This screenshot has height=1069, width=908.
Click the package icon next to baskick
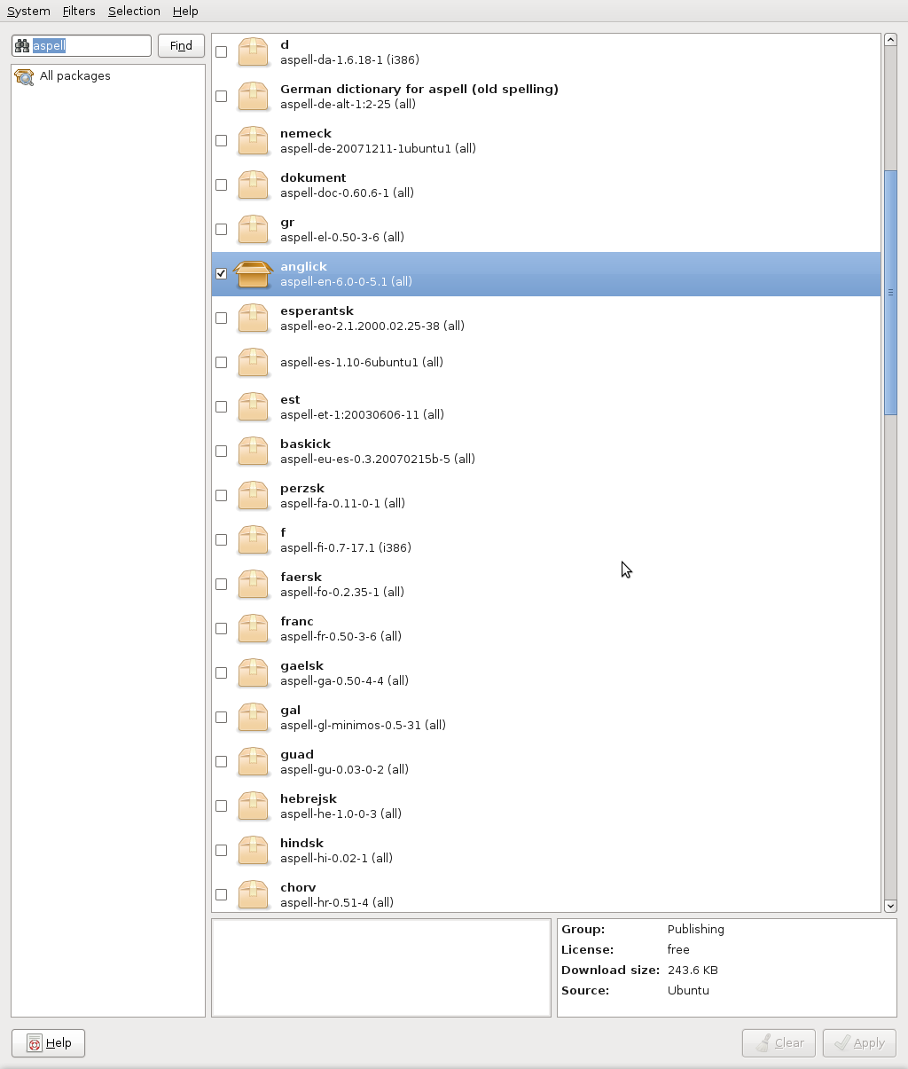pyautogui.click(x=253, y=452)
